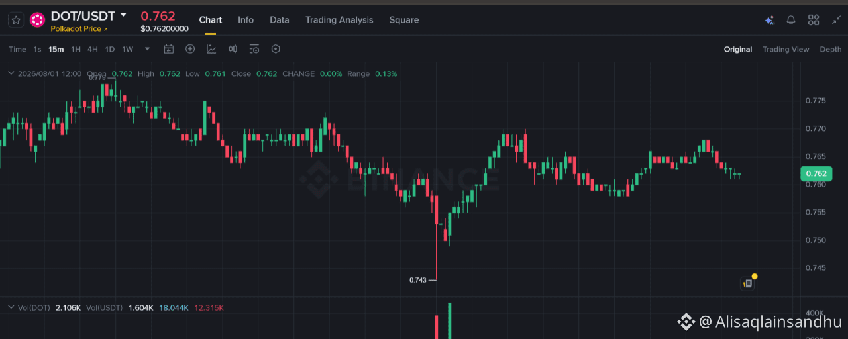The width and height of the screenshot is (848, 339).
Task: Collapse chart with the shrink arrows icon
Action: tap(836, 20)
